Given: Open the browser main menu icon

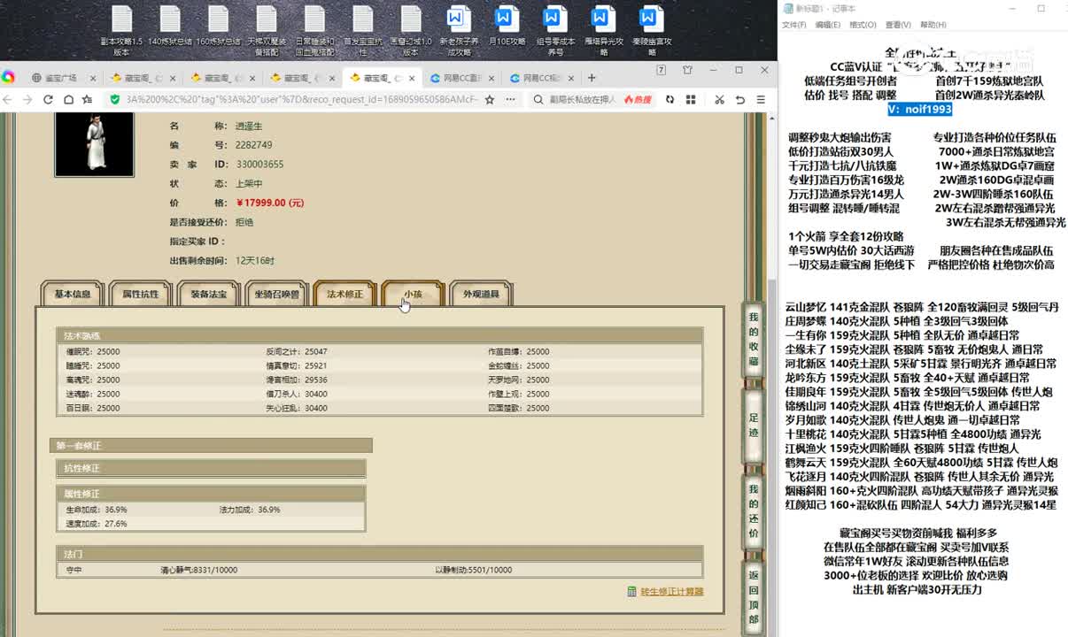Looking at the screenshot, I should pos(761,100).
